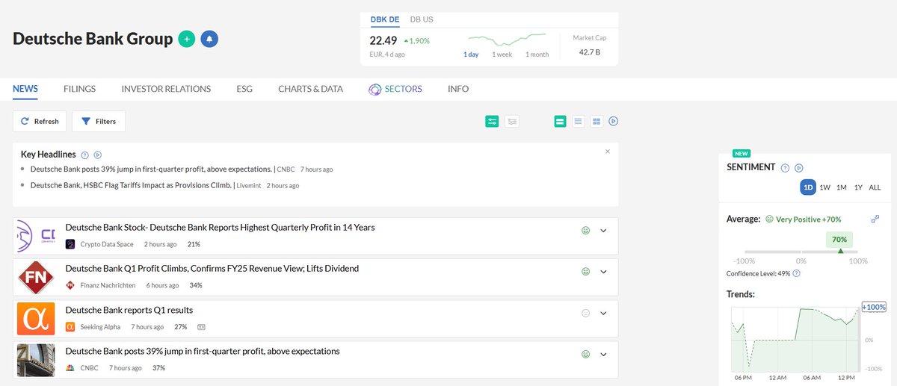Open the INFO tab

[458, 89]
